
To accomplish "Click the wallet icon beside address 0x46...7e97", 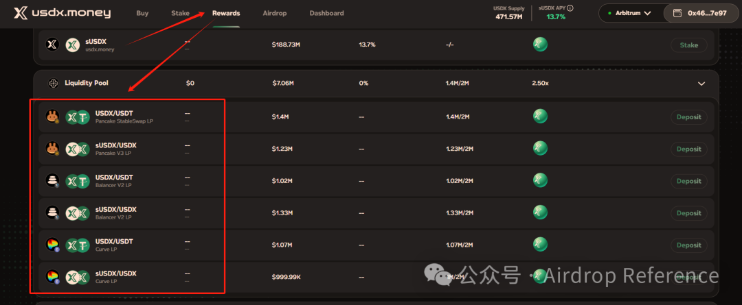I will [677, 13].
